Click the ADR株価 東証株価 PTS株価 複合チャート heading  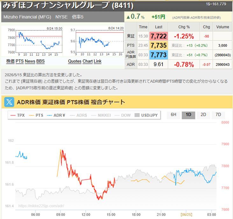click(71, 102)
